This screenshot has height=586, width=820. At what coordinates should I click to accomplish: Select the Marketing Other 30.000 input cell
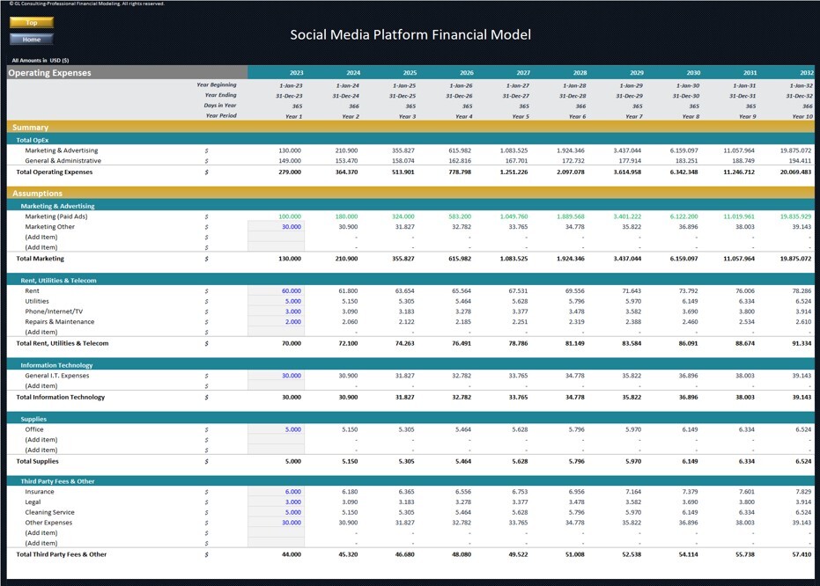coord(276,227)
